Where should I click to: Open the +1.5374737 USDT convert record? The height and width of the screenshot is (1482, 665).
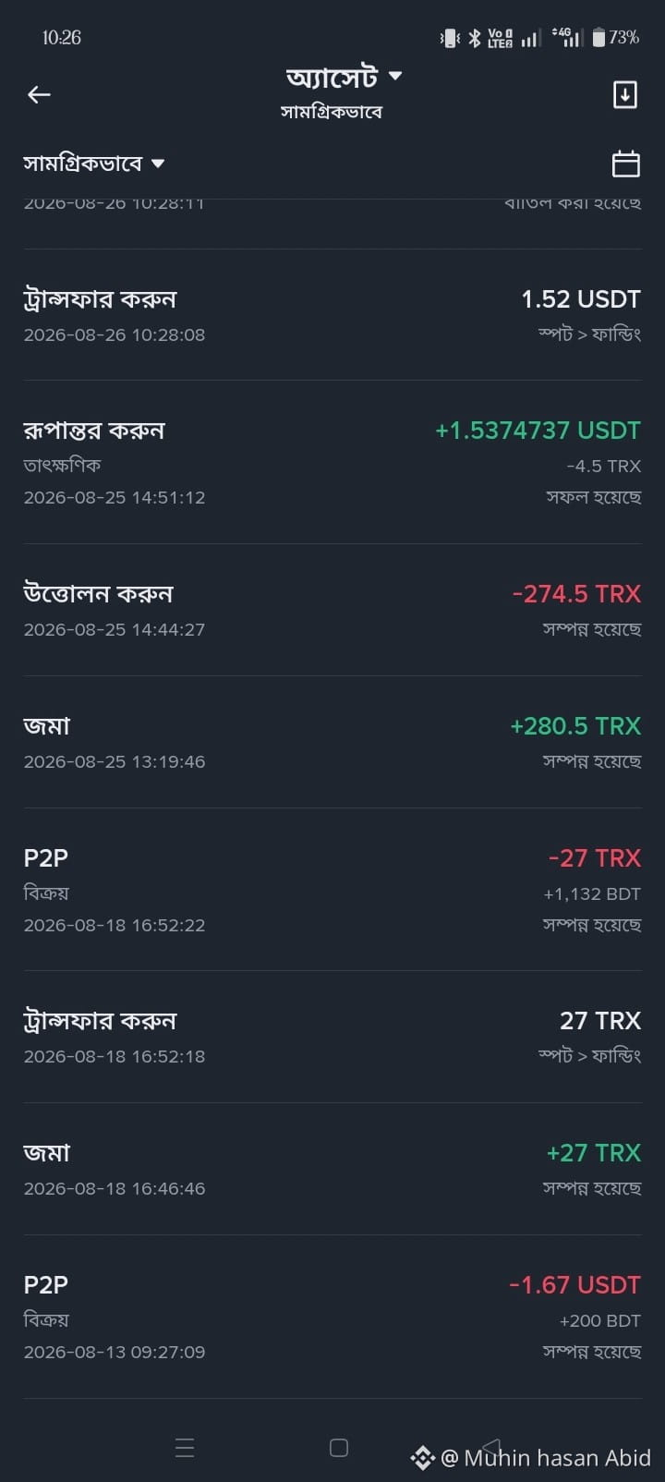coord(332,462)
